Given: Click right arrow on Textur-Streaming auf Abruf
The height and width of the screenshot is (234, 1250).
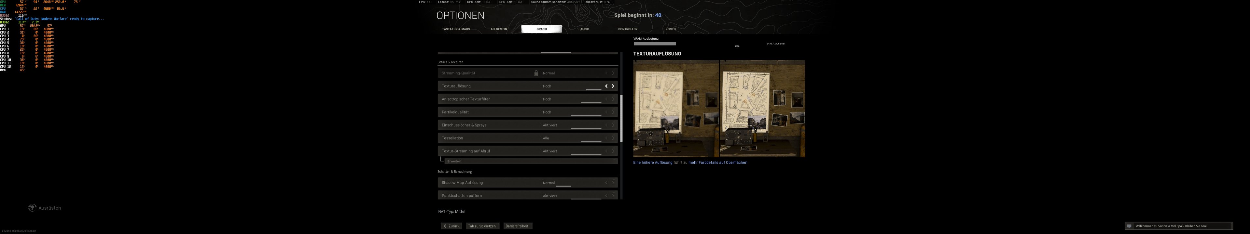Looking at the screenshot, I should tap(613, 151).
